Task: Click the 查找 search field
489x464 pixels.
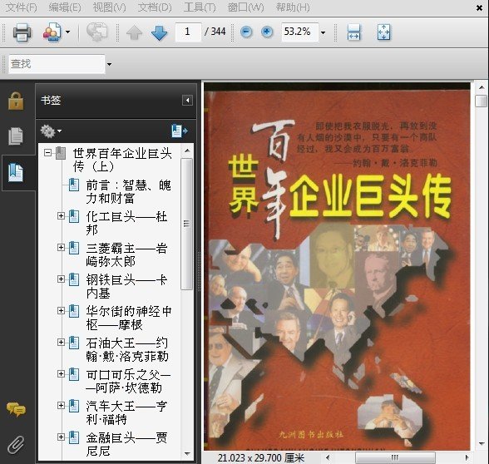Action: (57, 64)
